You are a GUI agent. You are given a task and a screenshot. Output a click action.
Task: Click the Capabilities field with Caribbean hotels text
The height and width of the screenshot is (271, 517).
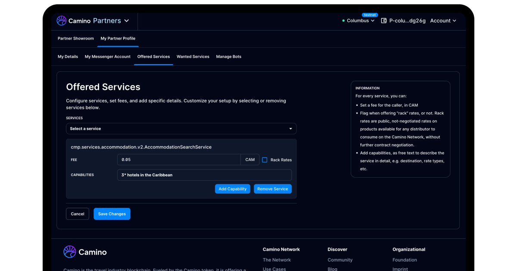pos(204,175)
